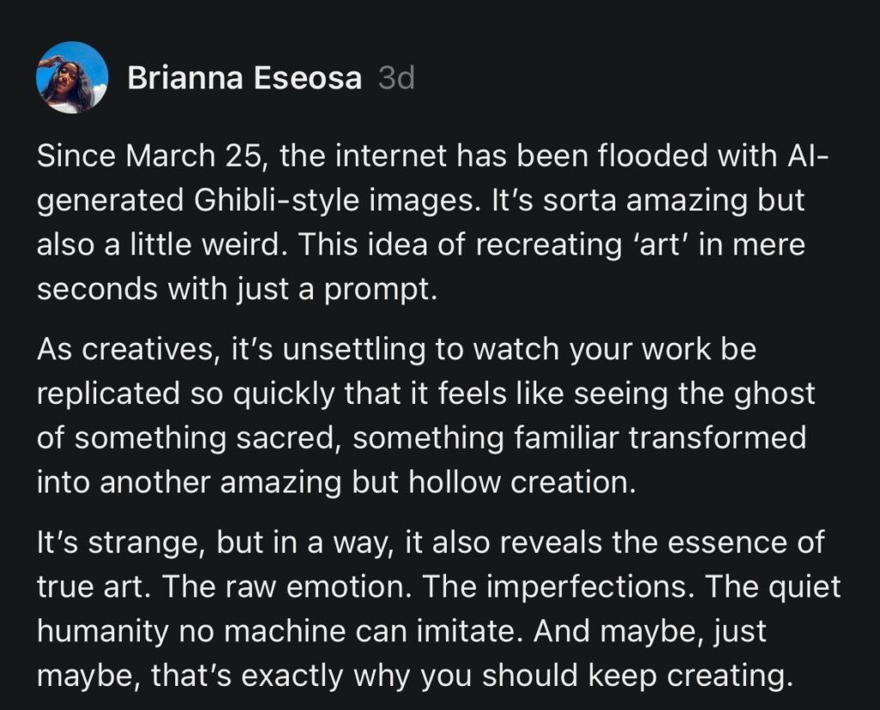880x710 pixels.
Task: Click the phrase "hollow creation"
Action: [545, 483]
